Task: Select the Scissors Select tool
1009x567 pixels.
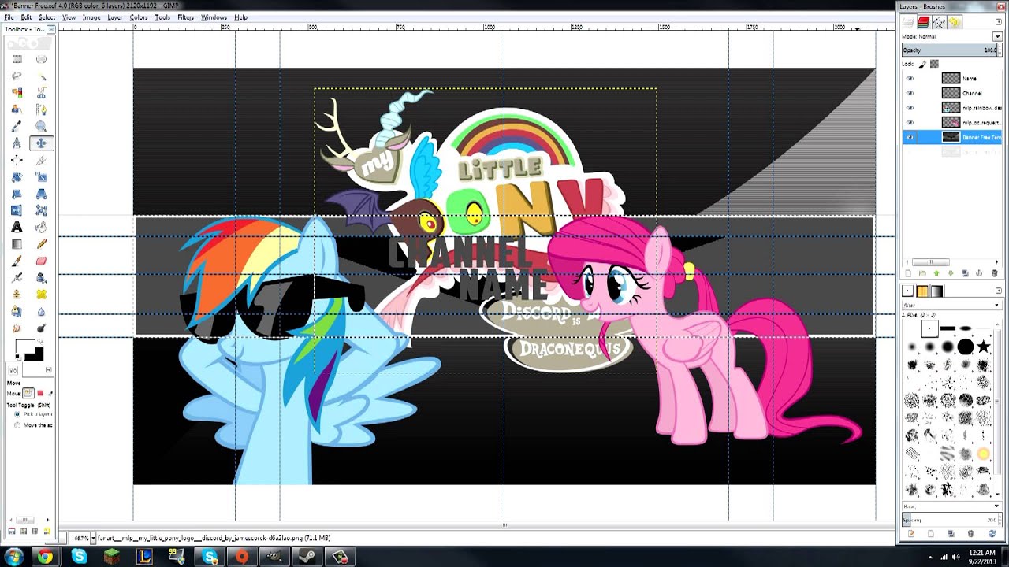Action: tap(41, 92)
